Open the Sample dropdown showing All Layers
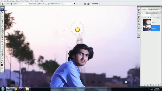This screenshot has height=91, width=162. [x=66, y=4]
